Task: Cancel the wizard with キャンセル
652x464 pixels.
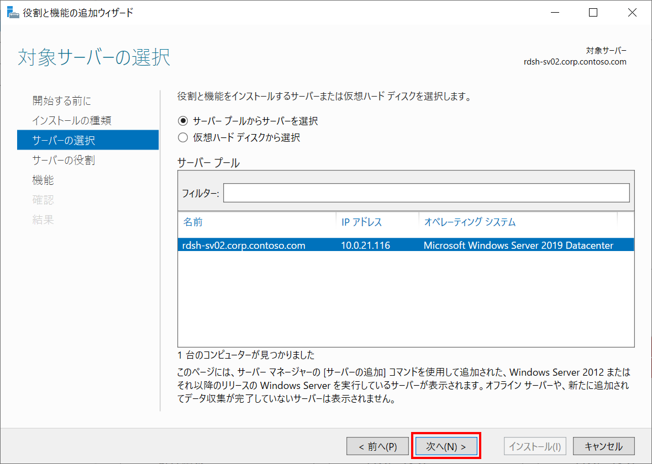Action: click(603, 446)
